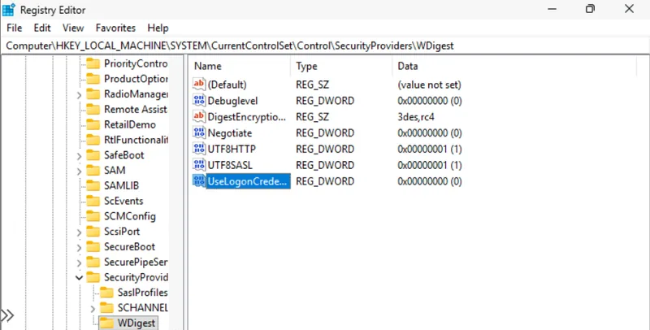The image size is (650, 330).
Task: Expand the SecurePipeServers tree node
Action: pyautogui.click(x=79, y=263)
